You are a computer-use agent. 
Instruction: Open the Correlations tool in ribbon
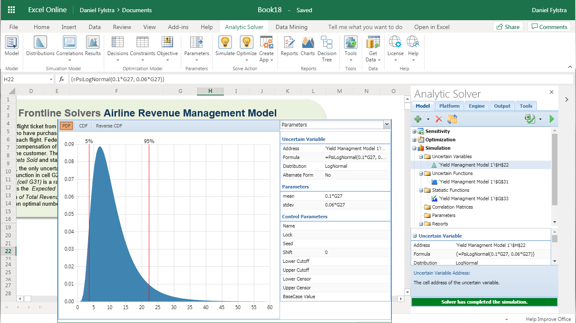click(70, 43)
